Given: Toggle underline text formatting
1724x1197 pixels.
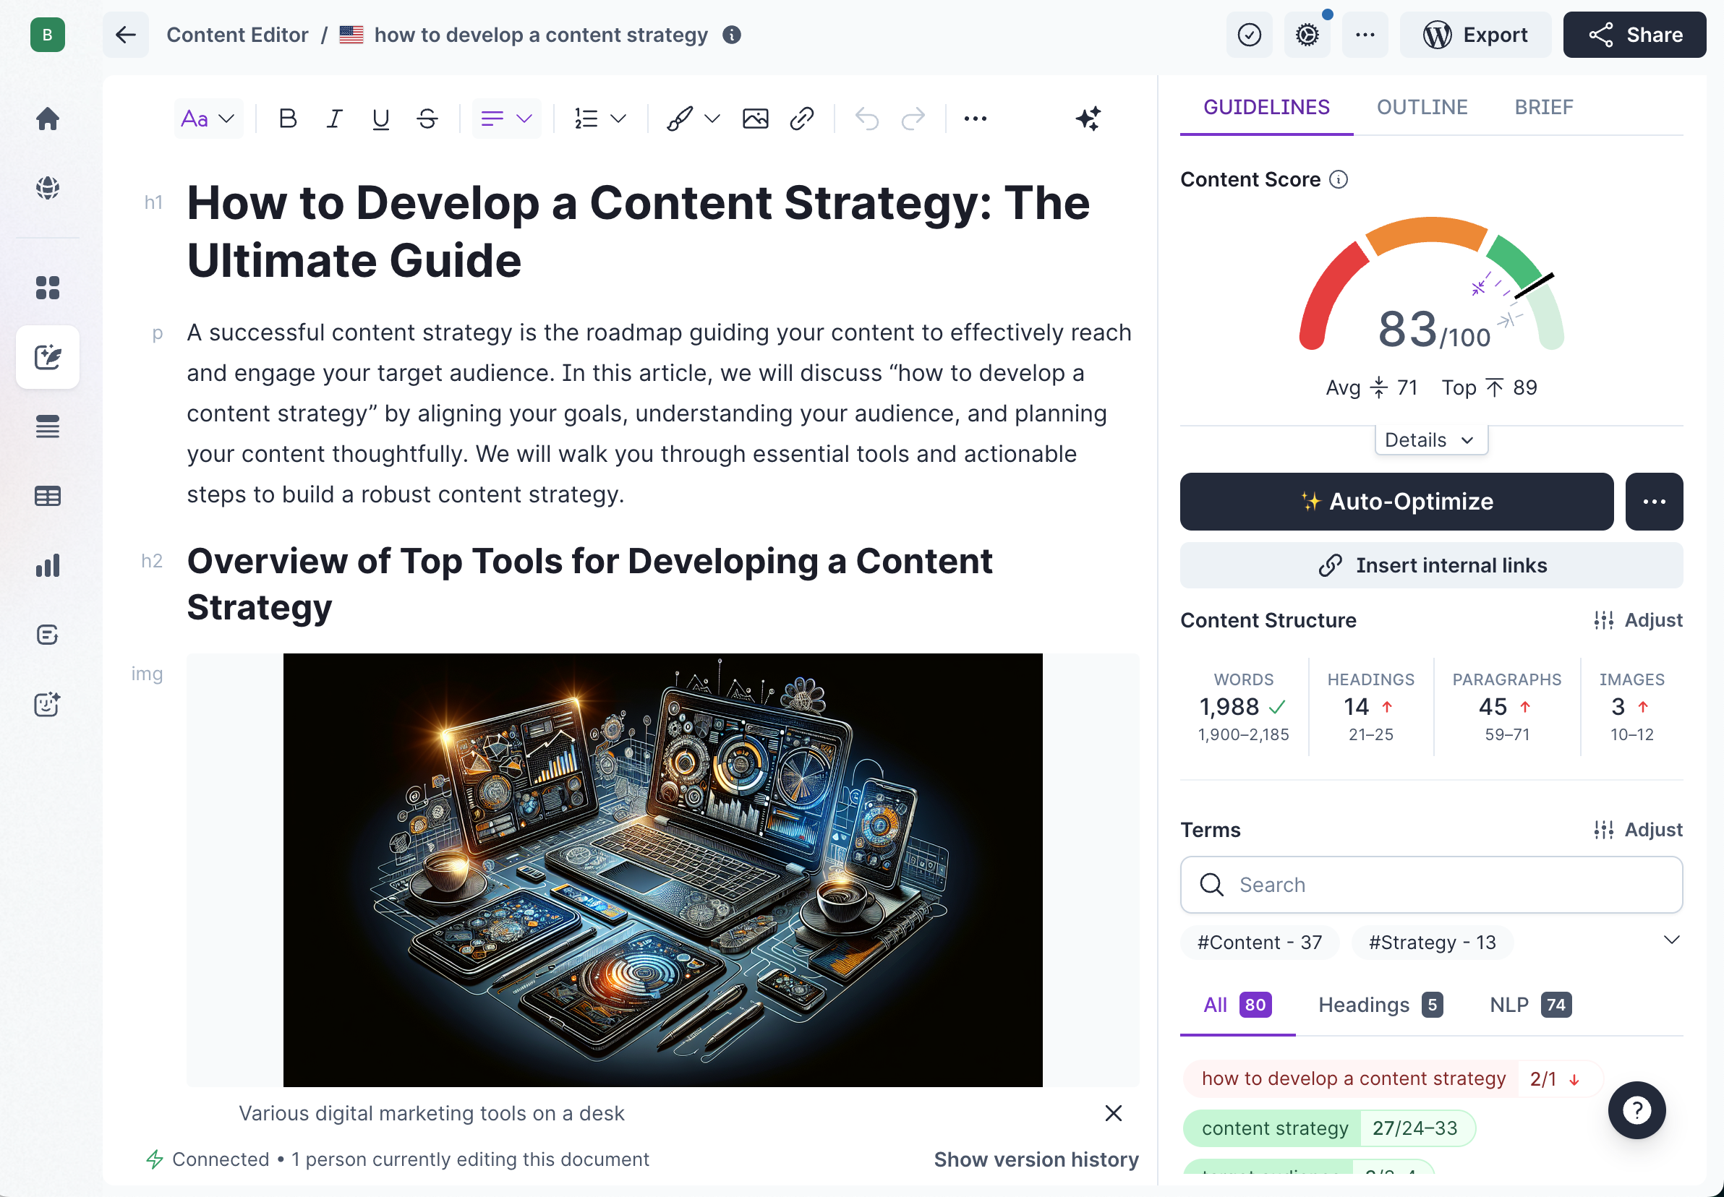Looking at the screenshot, I should pyautogui.click(x=381, y=119).
